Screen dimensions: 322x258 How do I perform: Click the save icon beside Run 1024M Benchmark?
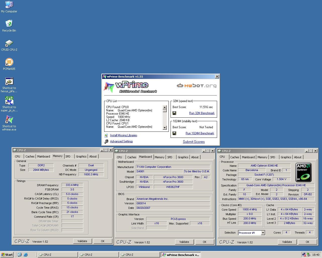[x=174, y=133]
